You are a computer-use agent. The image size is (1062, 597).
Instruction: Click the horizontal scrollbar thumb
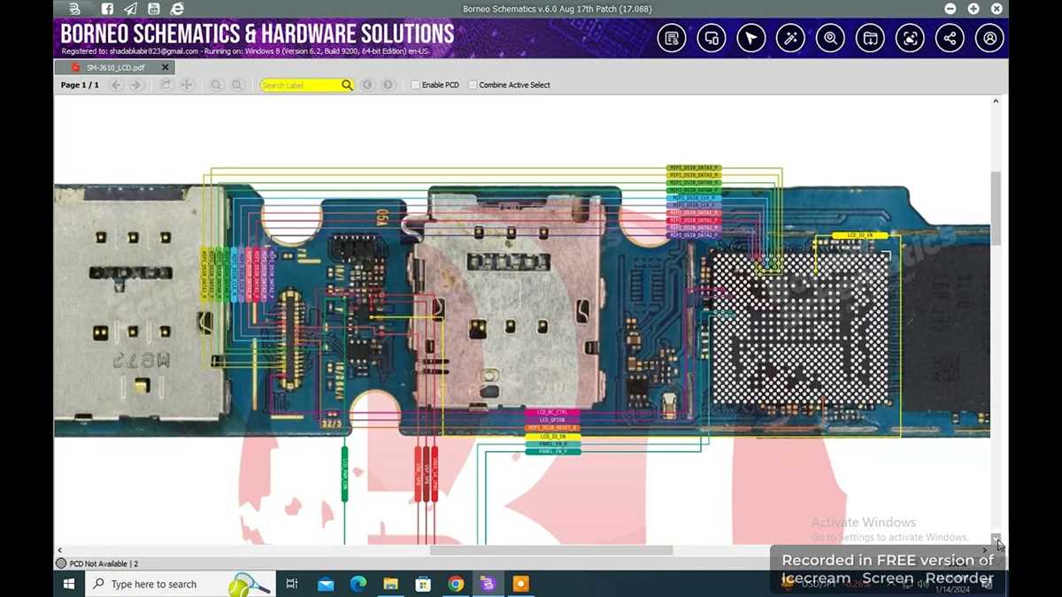click(551, 550)
